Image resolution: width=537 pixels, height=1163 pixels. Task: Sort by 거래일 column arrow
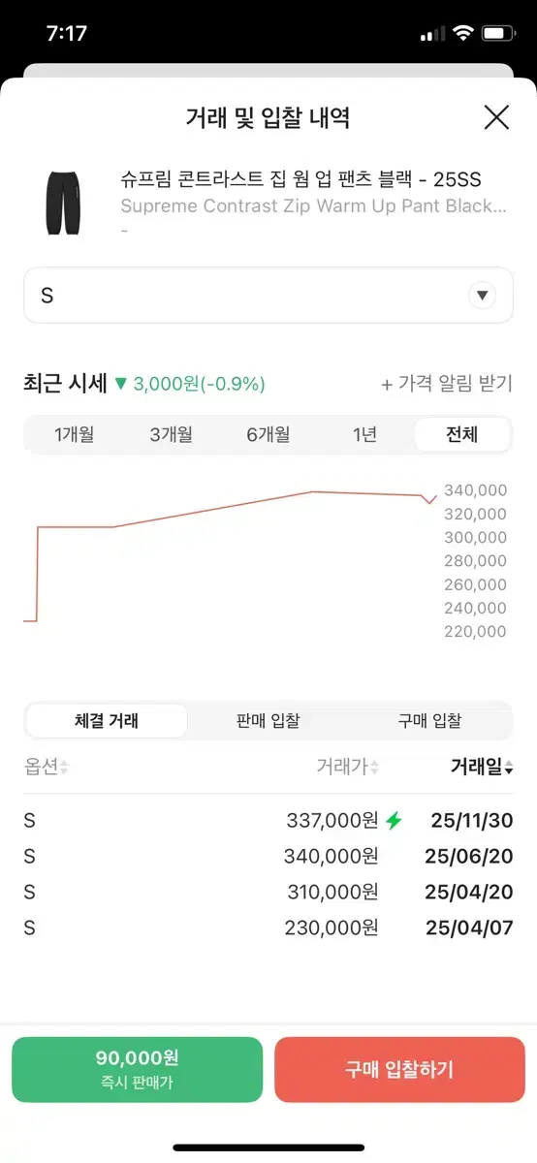coord(509,769)
